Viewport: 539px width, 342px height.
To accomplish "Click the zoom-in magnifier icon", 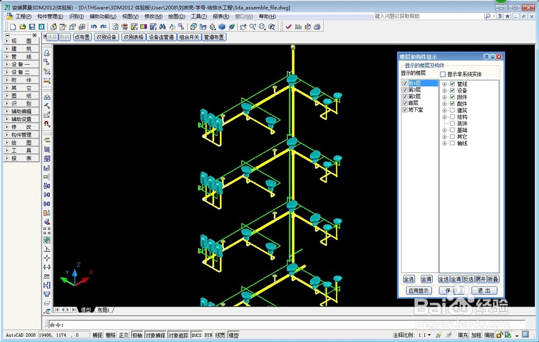I will coord(253,27).
